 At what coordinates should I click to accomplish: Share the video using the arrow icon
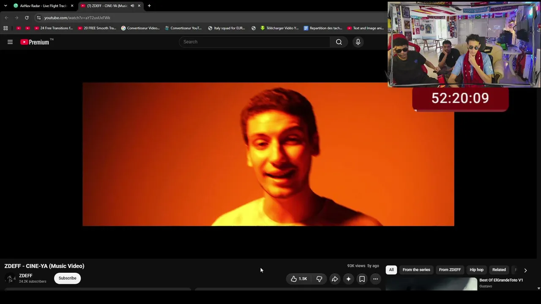pyautogui.click(x=335, y=279)
